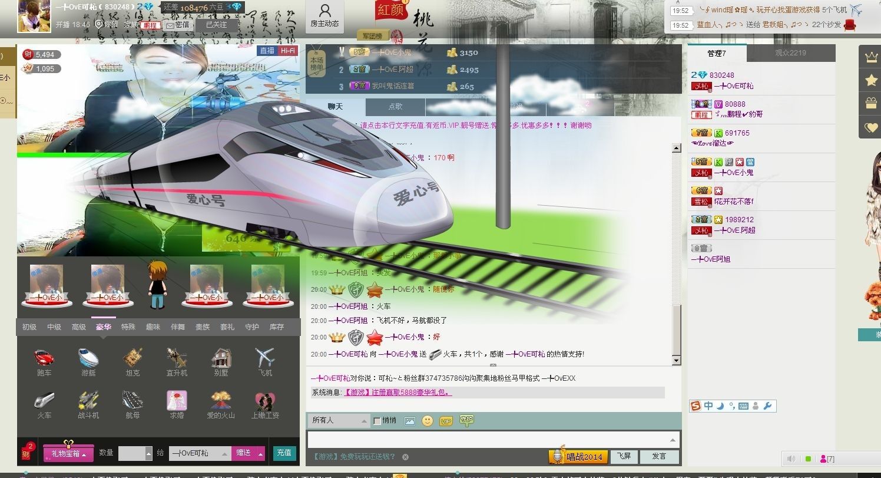Image resolution: width=881 pixels, height=478 pixels.
Task: Expand the arrow beside 赠送 button
Action: point(261,453)
